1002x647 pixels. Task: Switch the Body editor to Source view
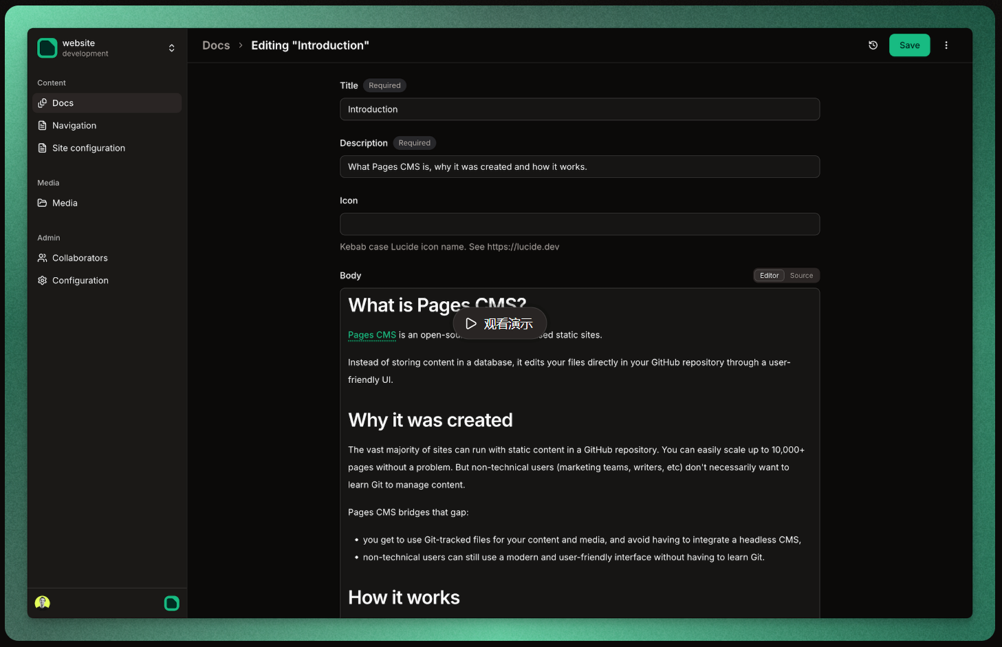(x=801, y=275)
